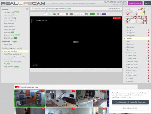Switch to camera 16. Karol's room

131,70
